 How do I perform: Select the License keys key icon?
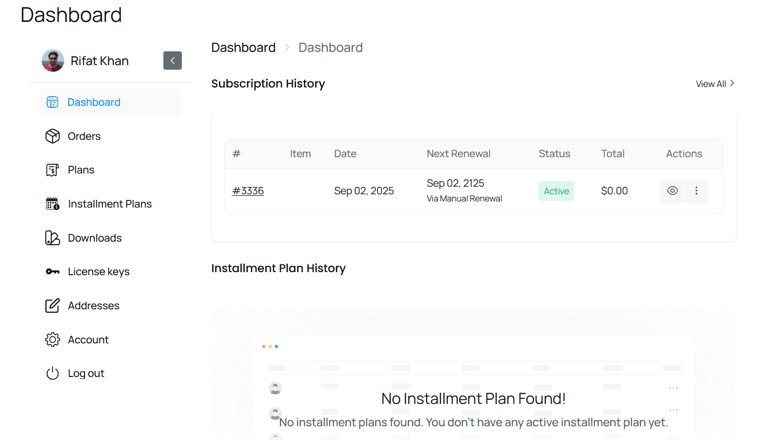click(x=52, y=271)
